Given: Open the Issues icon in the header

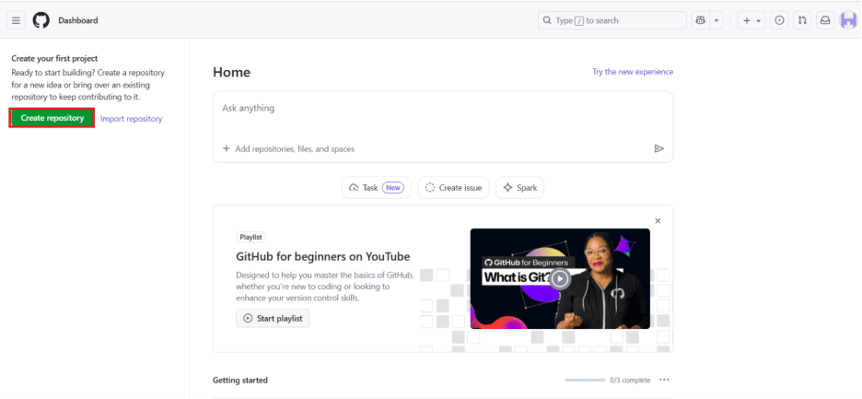Looking at the screenshot, I should tap(779, 20).
